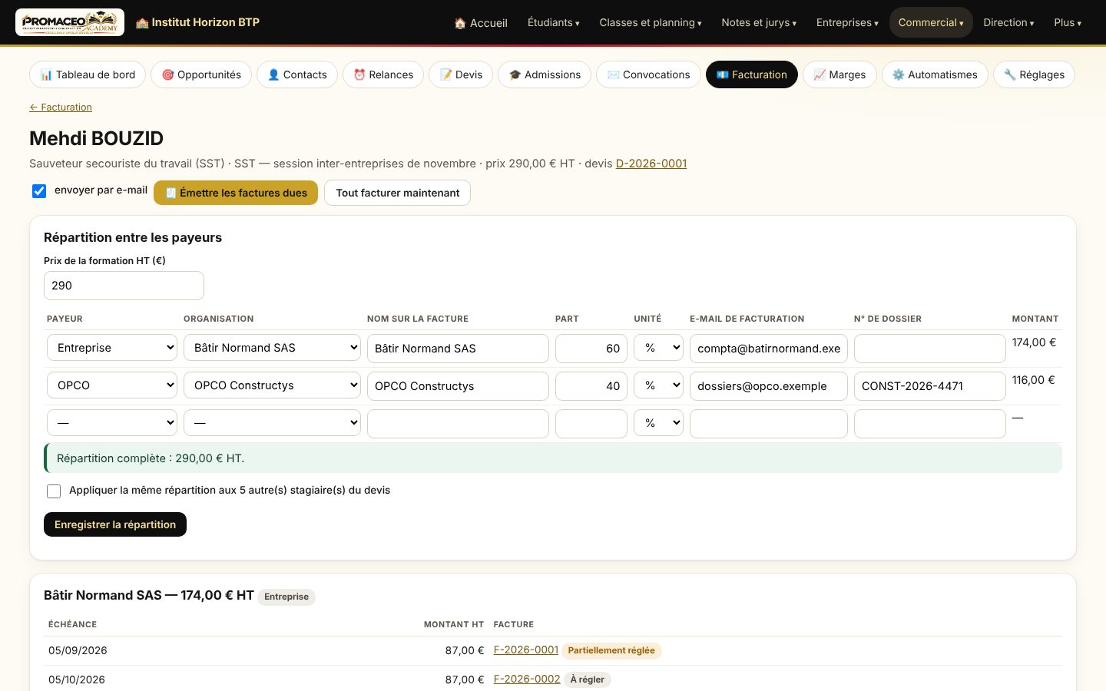This screenshot has width=1106, height=691.
Task: Open Marges chart tab
Action: pos(839,74)
